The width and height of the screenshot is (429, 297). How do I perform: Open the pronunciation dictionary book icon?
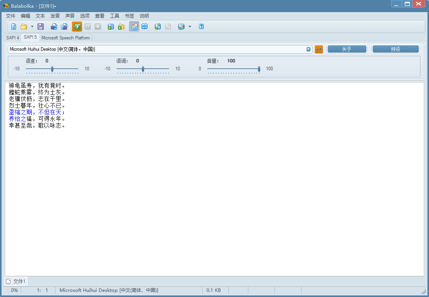click(x=145, y=27)
